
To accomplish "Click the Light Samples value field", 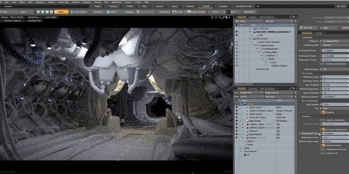I will pos(335,104).
